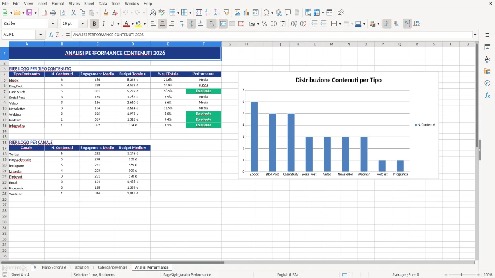Click the Sum (Σ) button in the formula bar

point(58,35)
